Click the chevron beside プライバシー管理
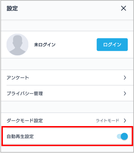This screenshot has height=153, width=134. point(125,93)
